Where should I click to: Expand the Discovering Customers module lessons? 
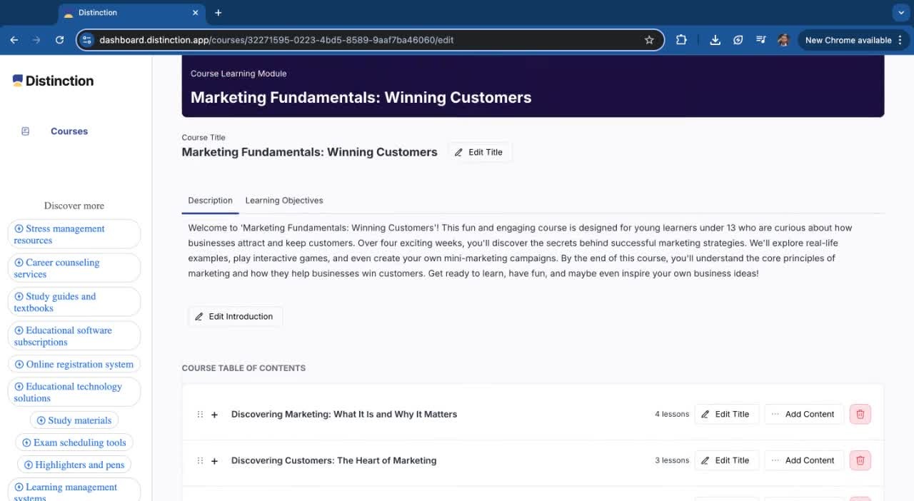[x=214, y=461]
